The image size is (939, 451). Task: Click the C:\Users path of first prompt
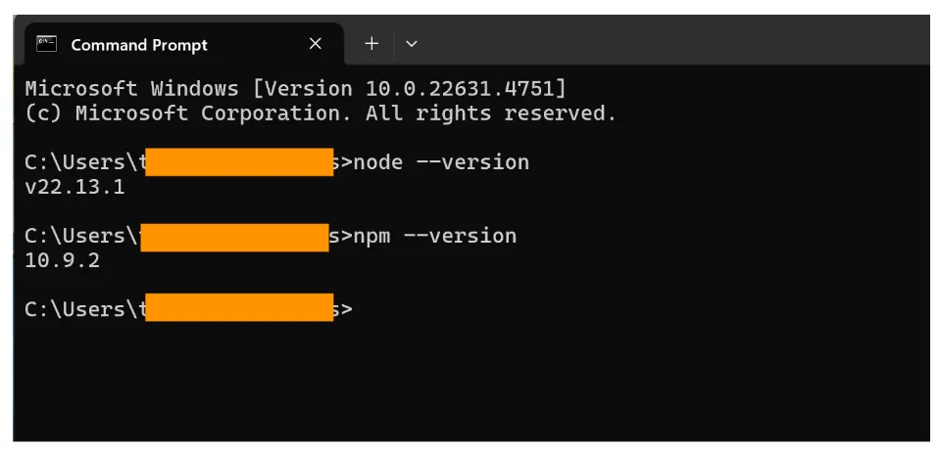pyautogui.click(x=81, y=162)
